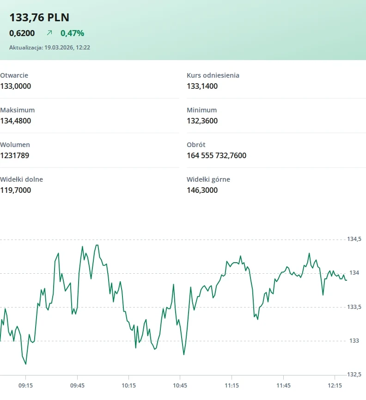The width and height of the screenshot is (366, 400).
Task: Click the green upward trend arrow icon
Action: (49, 33)
